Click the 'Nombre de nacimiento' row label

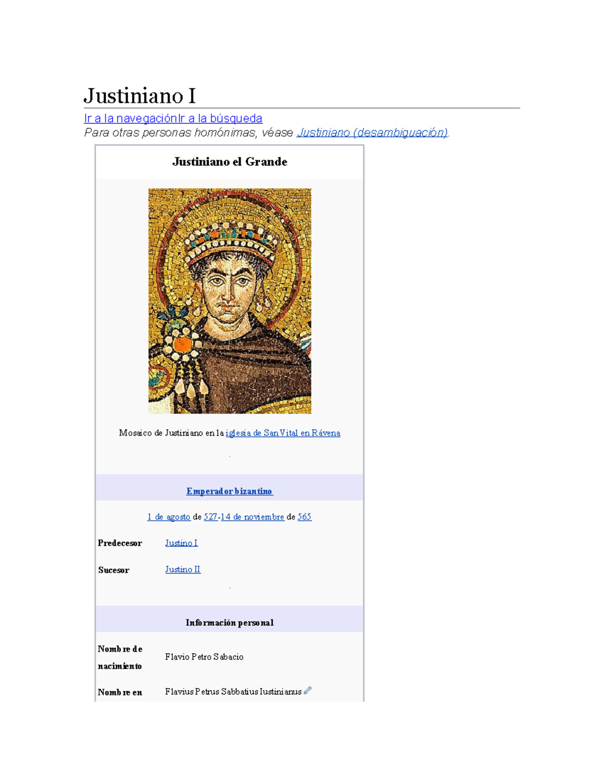120,657
